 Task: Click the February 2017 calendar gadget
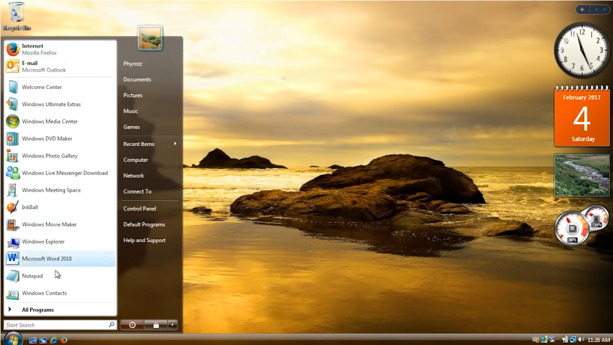coord(582,117)
